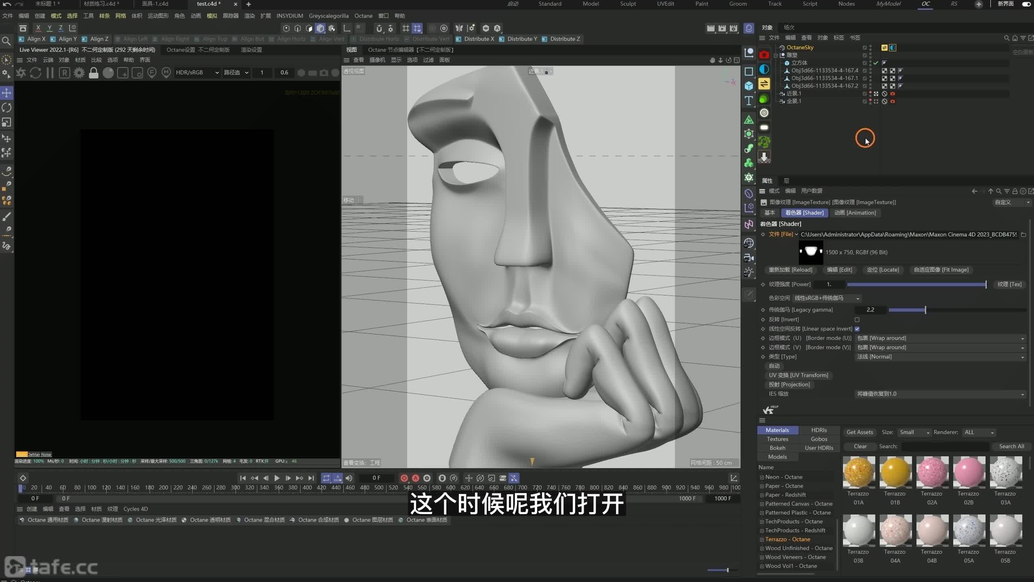Click the Terrazzo 02A material thumbnail

tap(932, 473)
